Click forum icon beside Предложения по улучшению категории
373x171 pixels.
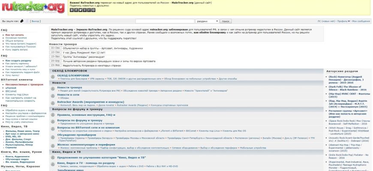[x=53, y=157]
